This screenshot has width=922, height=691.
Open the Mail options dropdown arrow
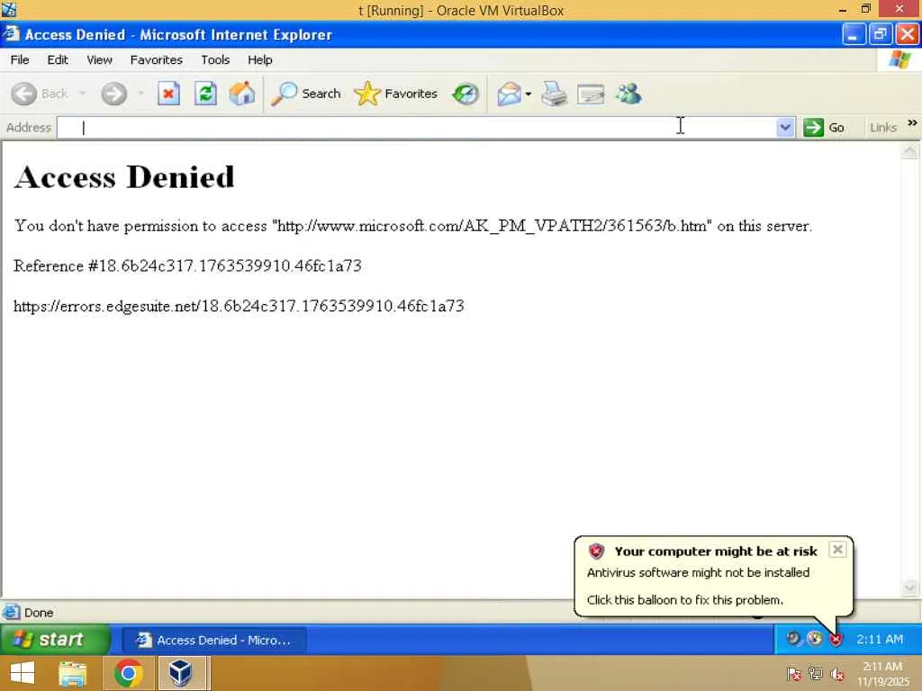click(x=528, y=94)
